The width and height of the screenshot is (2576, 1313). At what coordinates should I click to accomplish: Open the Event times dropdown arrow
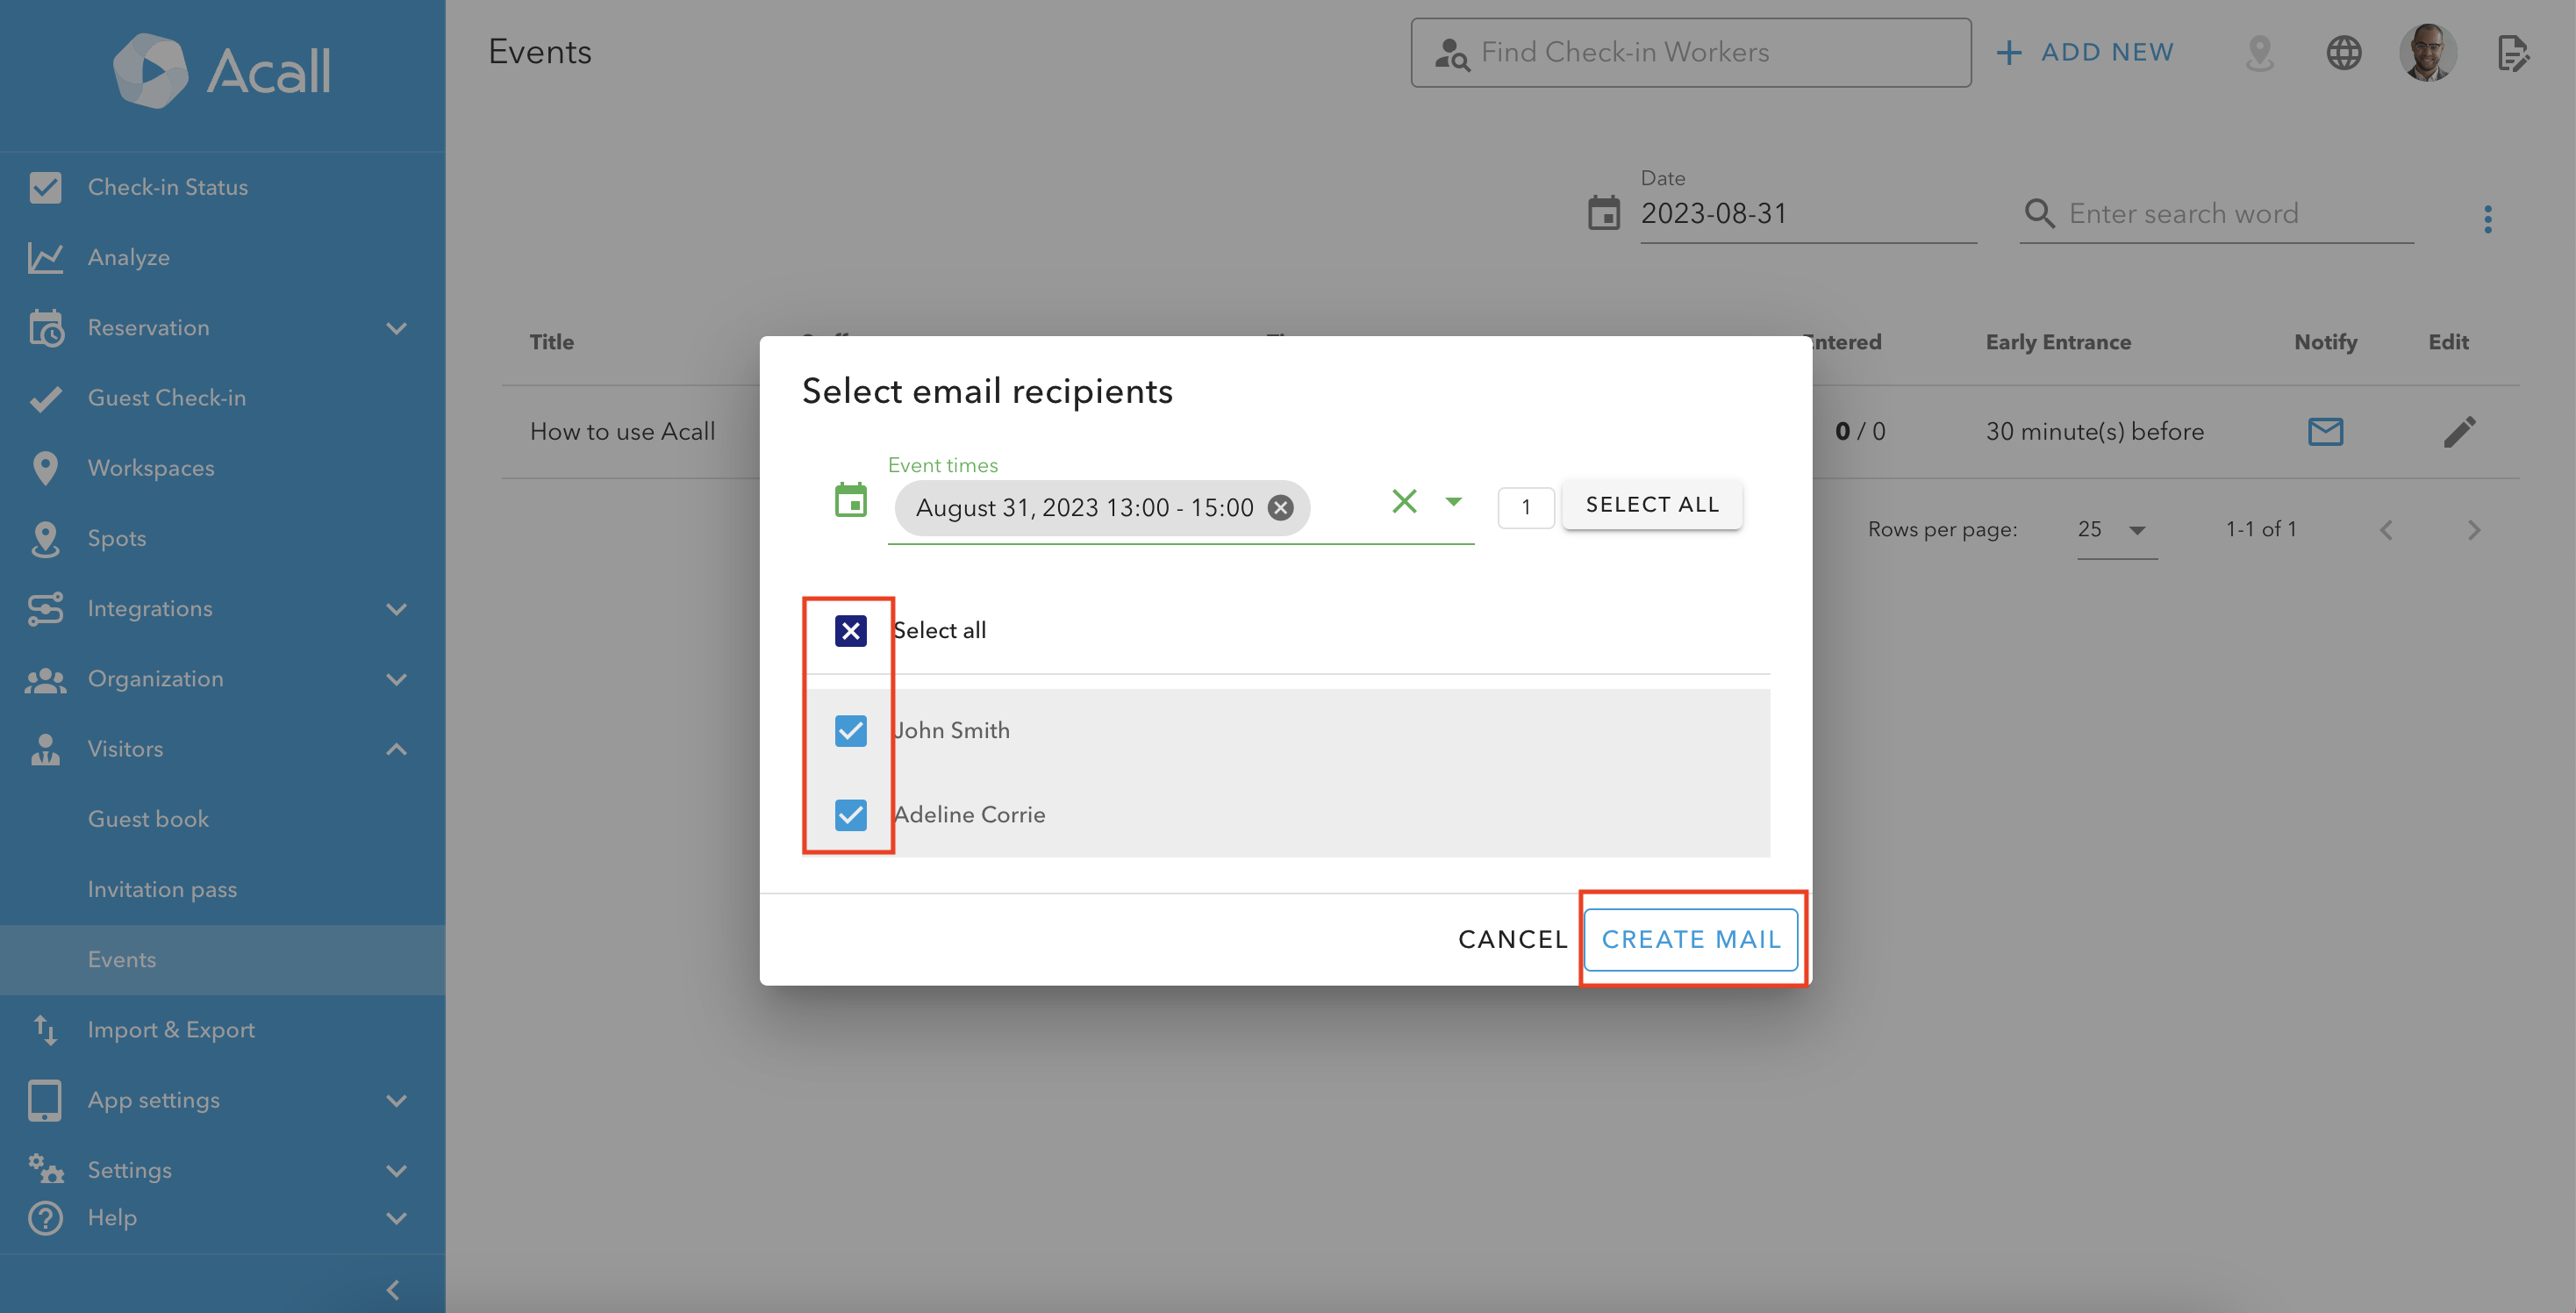(1453, 501)
